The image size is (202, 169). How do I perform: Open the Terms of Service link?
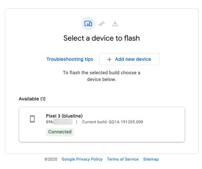(x=123, y=159)
